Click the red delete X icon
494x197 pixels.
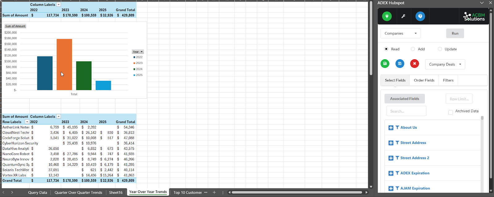tap(414, 64)
